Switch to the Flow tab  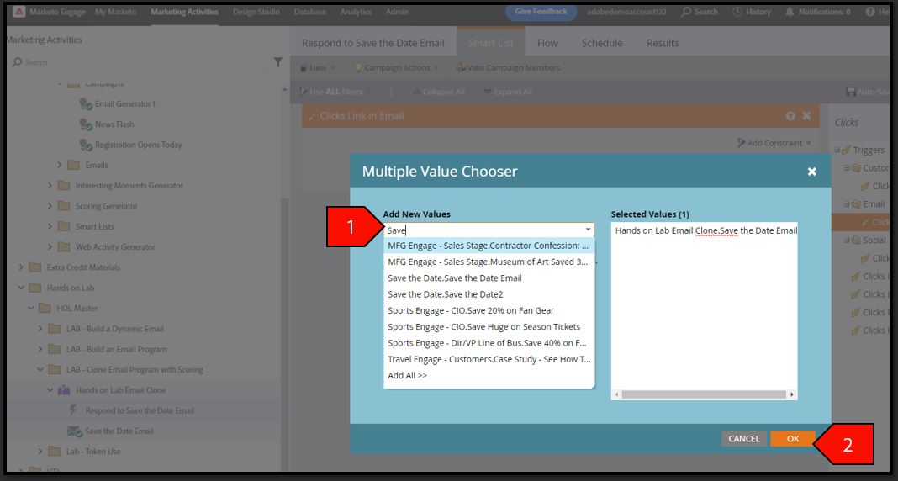[x=547, y=43]
